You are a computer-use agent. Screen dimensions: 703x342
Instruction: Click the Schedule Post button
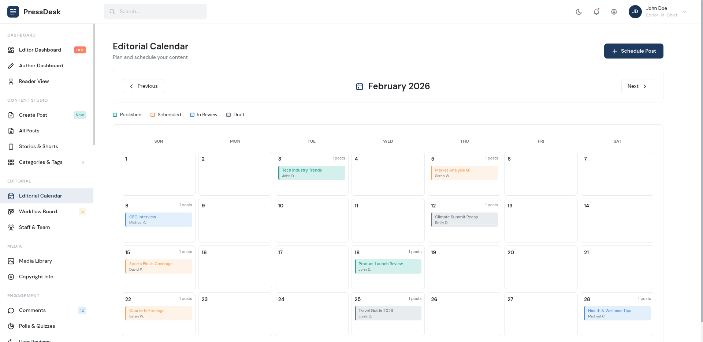coord(633,51)
